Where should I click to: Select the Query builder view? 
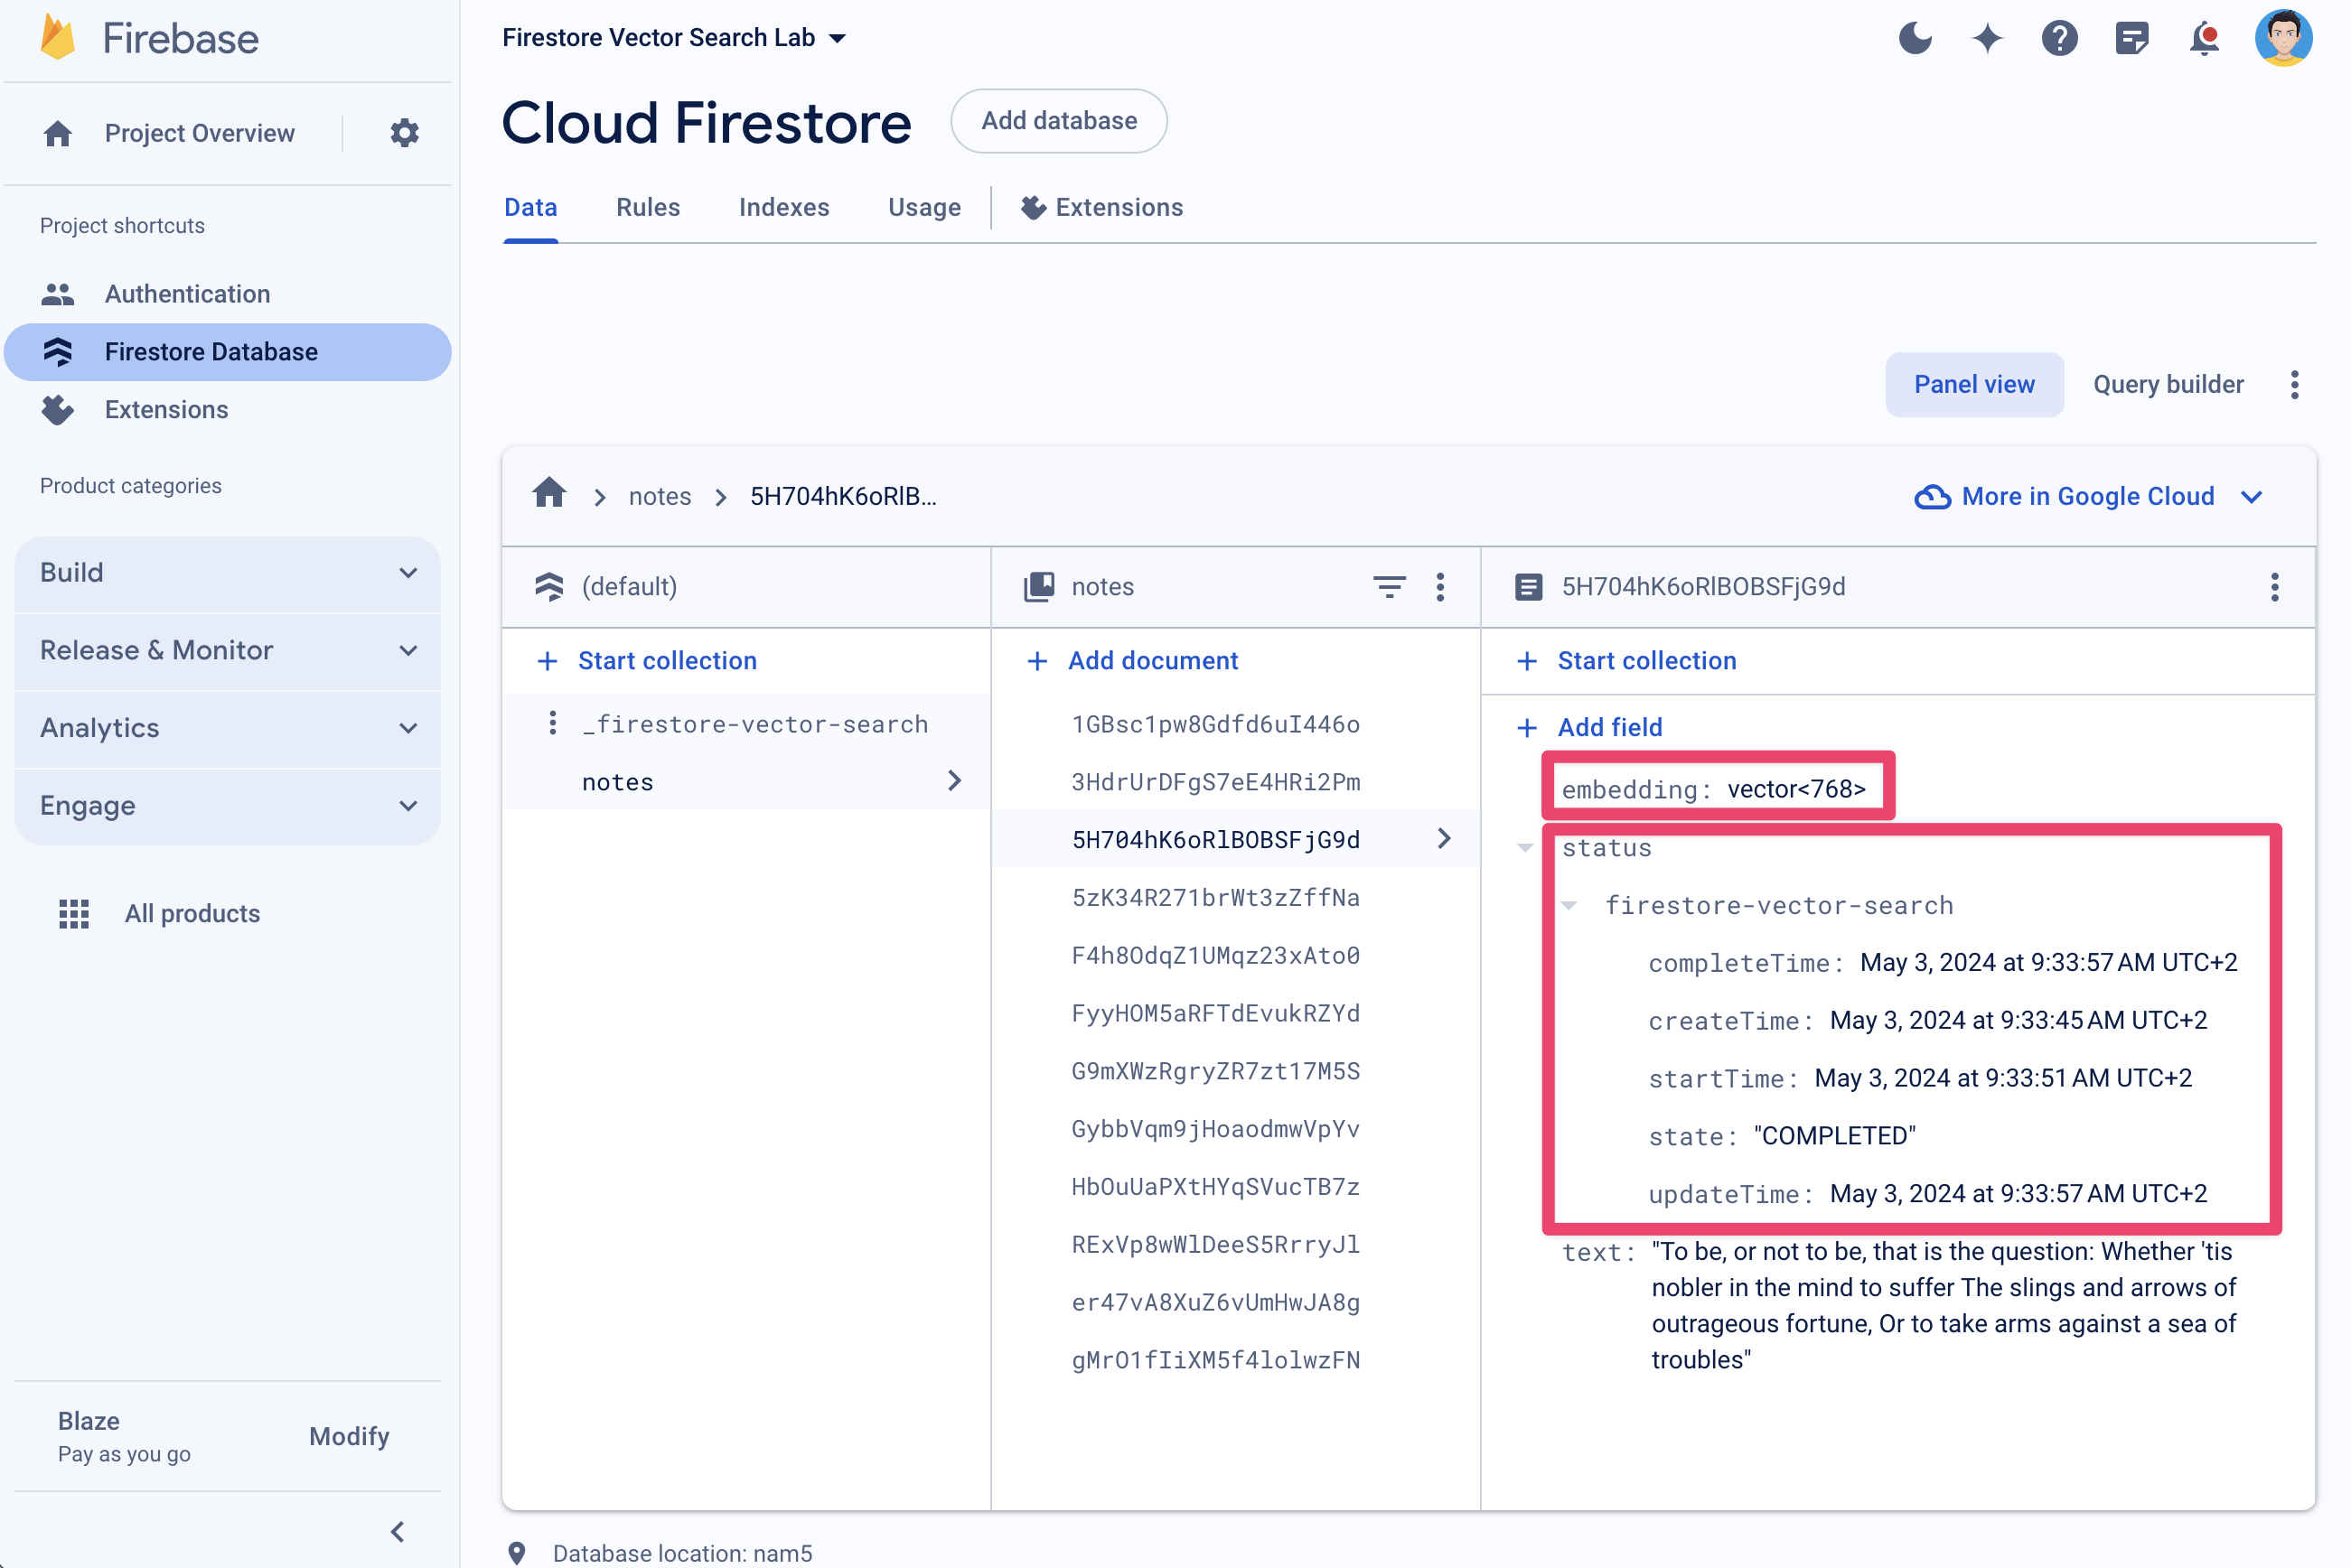[x=2168, y=383]
